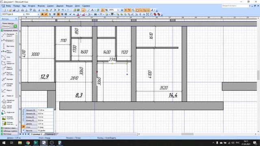Open the Вставка menu
The image size is (260, 146).
32,6
